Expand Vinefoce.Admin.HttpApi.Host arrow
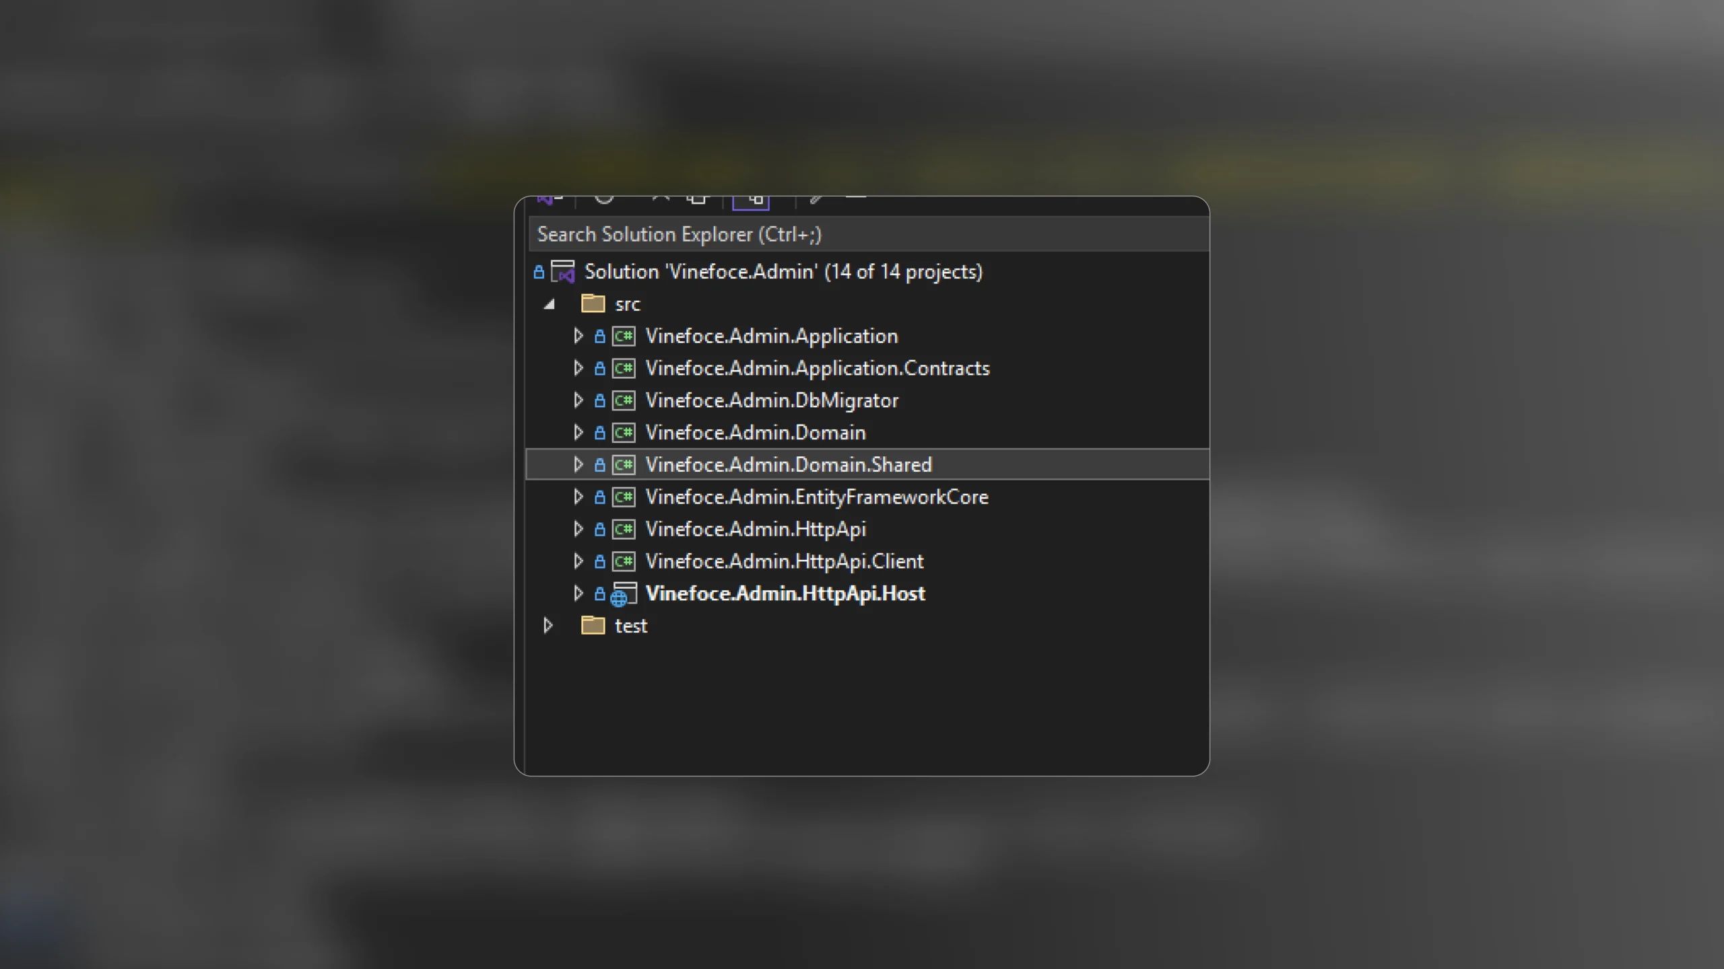The height and width of the screenshot is (969, 1724). 578,594
